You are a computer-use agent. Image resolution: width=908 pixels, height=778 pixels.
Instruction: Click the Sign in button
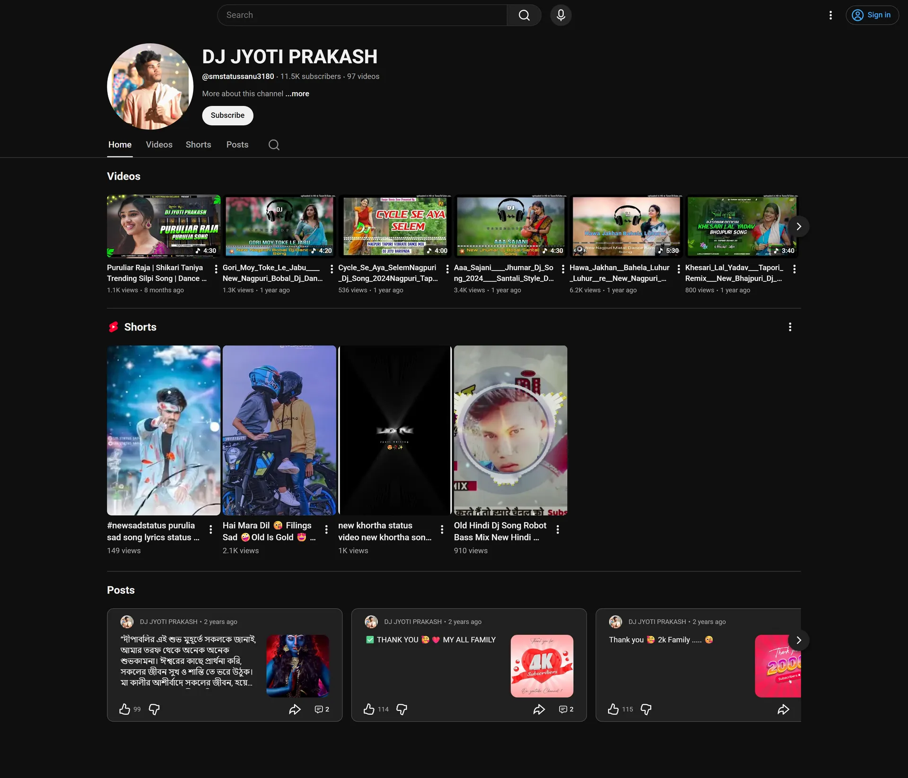872,15
